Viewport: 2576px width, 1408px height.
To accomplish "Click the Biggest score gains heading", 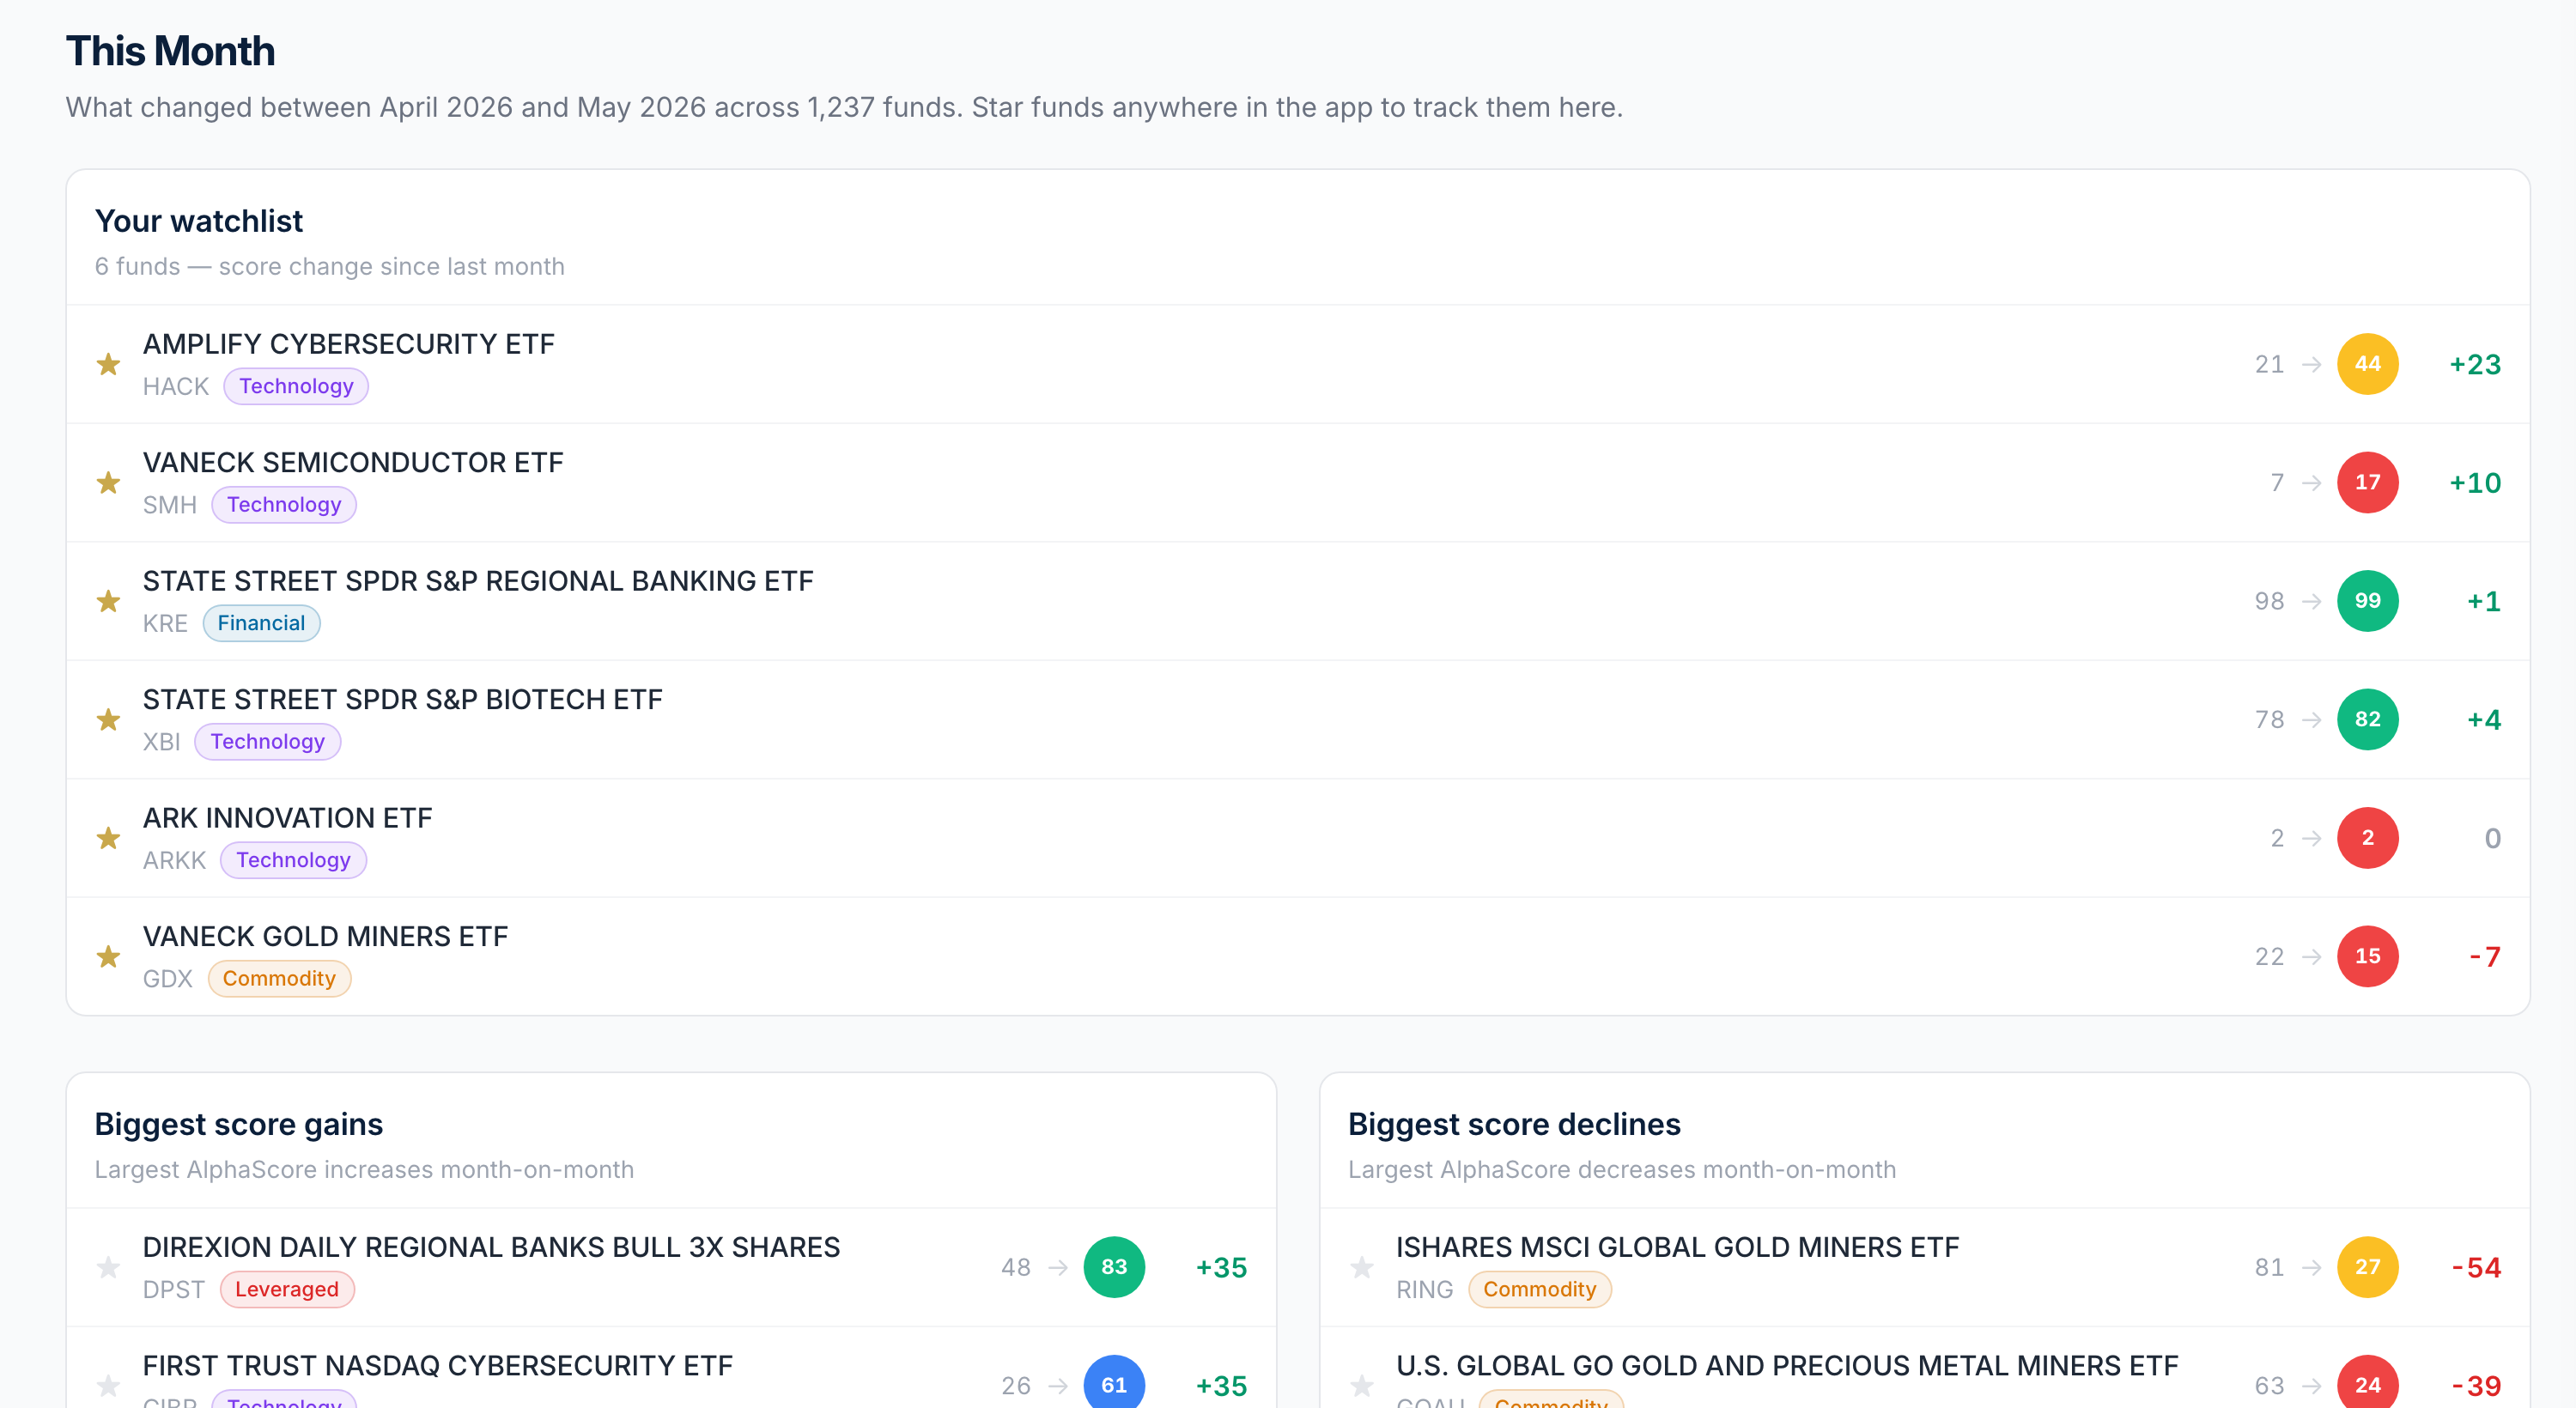I will tap(238, 1125).
